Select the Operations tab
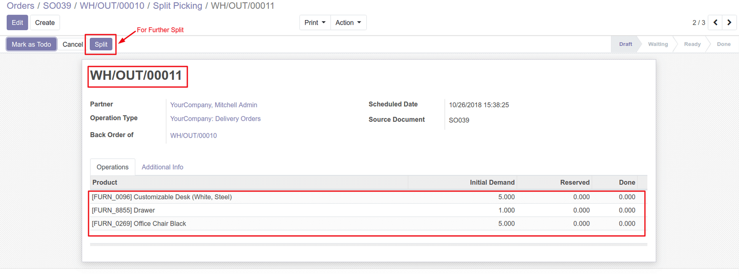 113,167
